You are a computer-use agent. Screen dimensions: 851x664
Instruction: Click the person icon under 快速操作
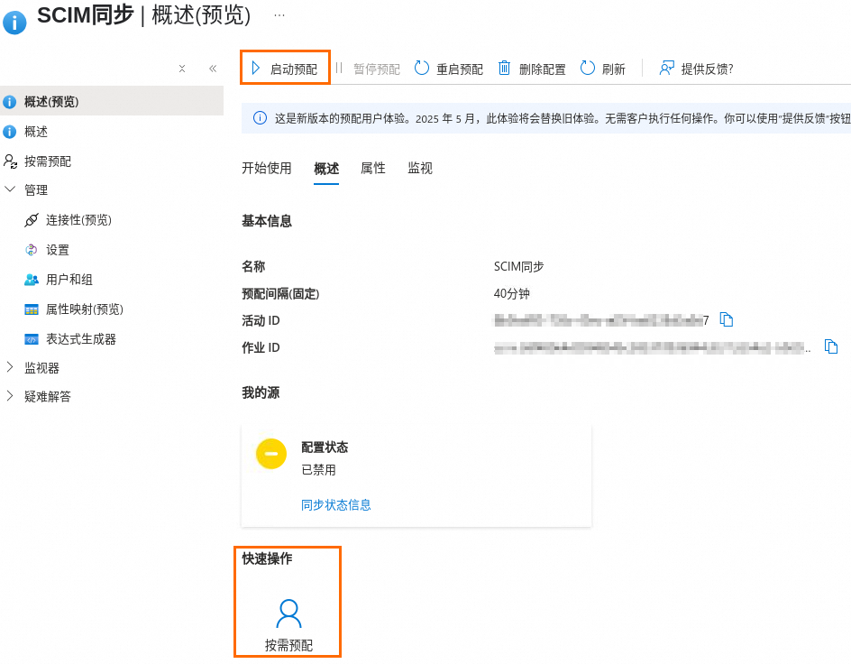pos(288,613)
